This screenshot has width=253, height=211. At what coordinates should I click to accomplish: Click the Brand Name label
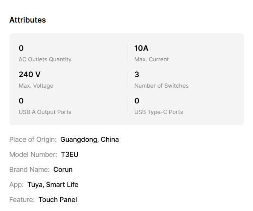point(29,170)
